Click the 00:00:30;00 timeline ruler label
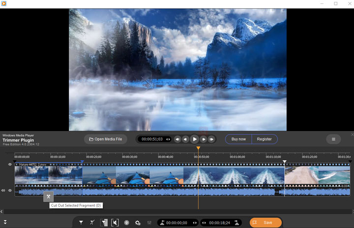The height and width of the screenshot is (228, 354). coord(130,157)
